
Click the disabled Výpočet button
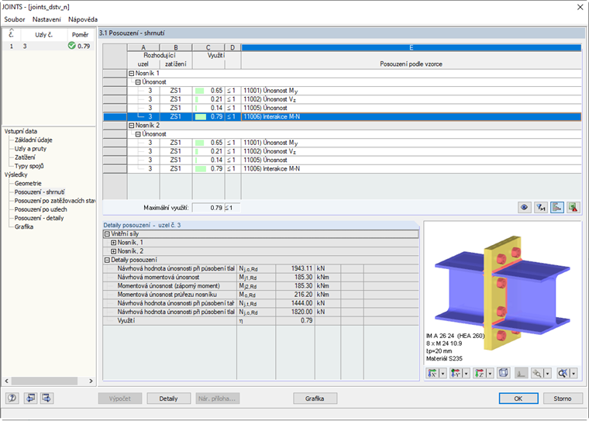click(x=120, y=399)
